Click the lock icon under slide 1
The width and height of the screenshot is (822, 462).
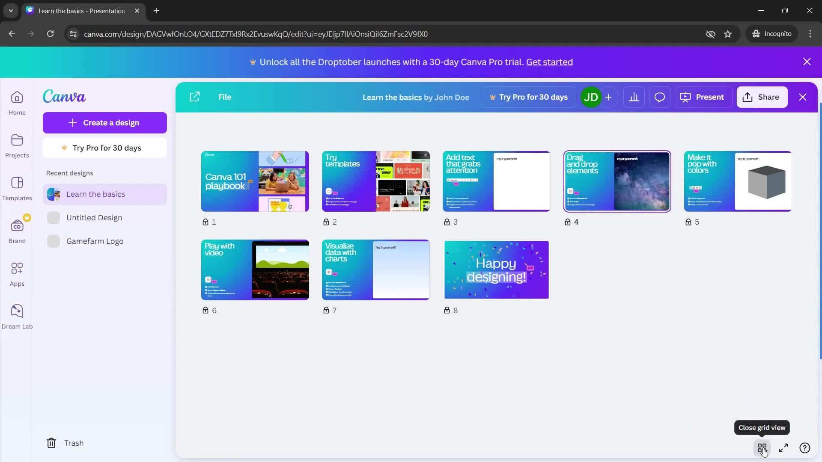[x=205, y=222]
